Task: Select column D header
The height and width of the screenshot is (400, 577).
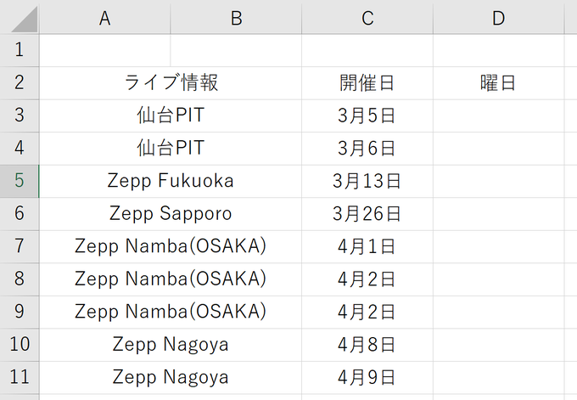Action: point(498,18)
